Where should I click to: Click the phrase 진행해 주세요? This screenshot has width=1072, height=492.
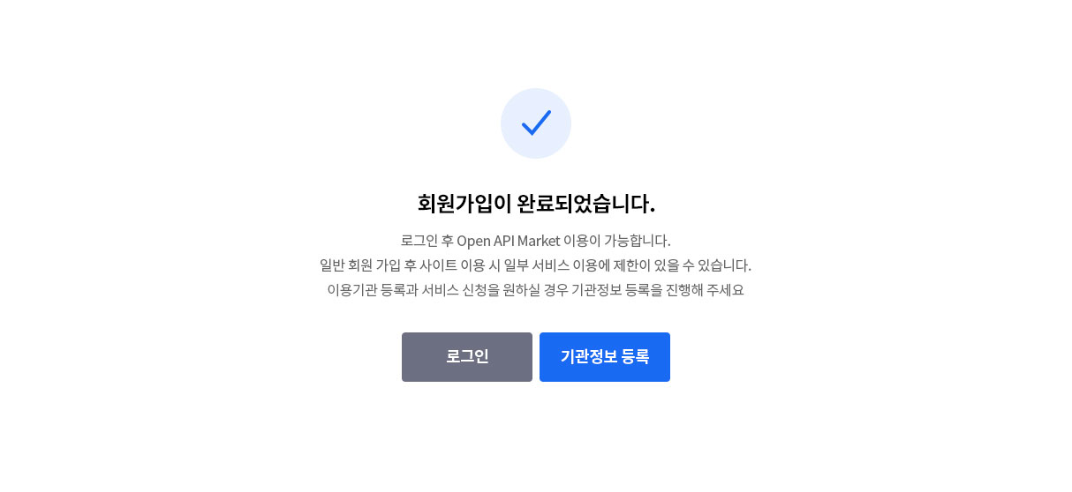tap(705, 290)
